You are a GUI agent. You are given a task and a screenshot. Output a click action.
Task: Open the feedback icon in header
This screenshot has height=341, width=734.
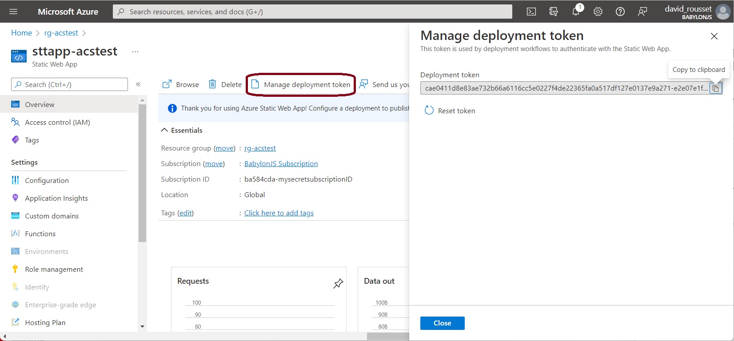click(642, 12)
